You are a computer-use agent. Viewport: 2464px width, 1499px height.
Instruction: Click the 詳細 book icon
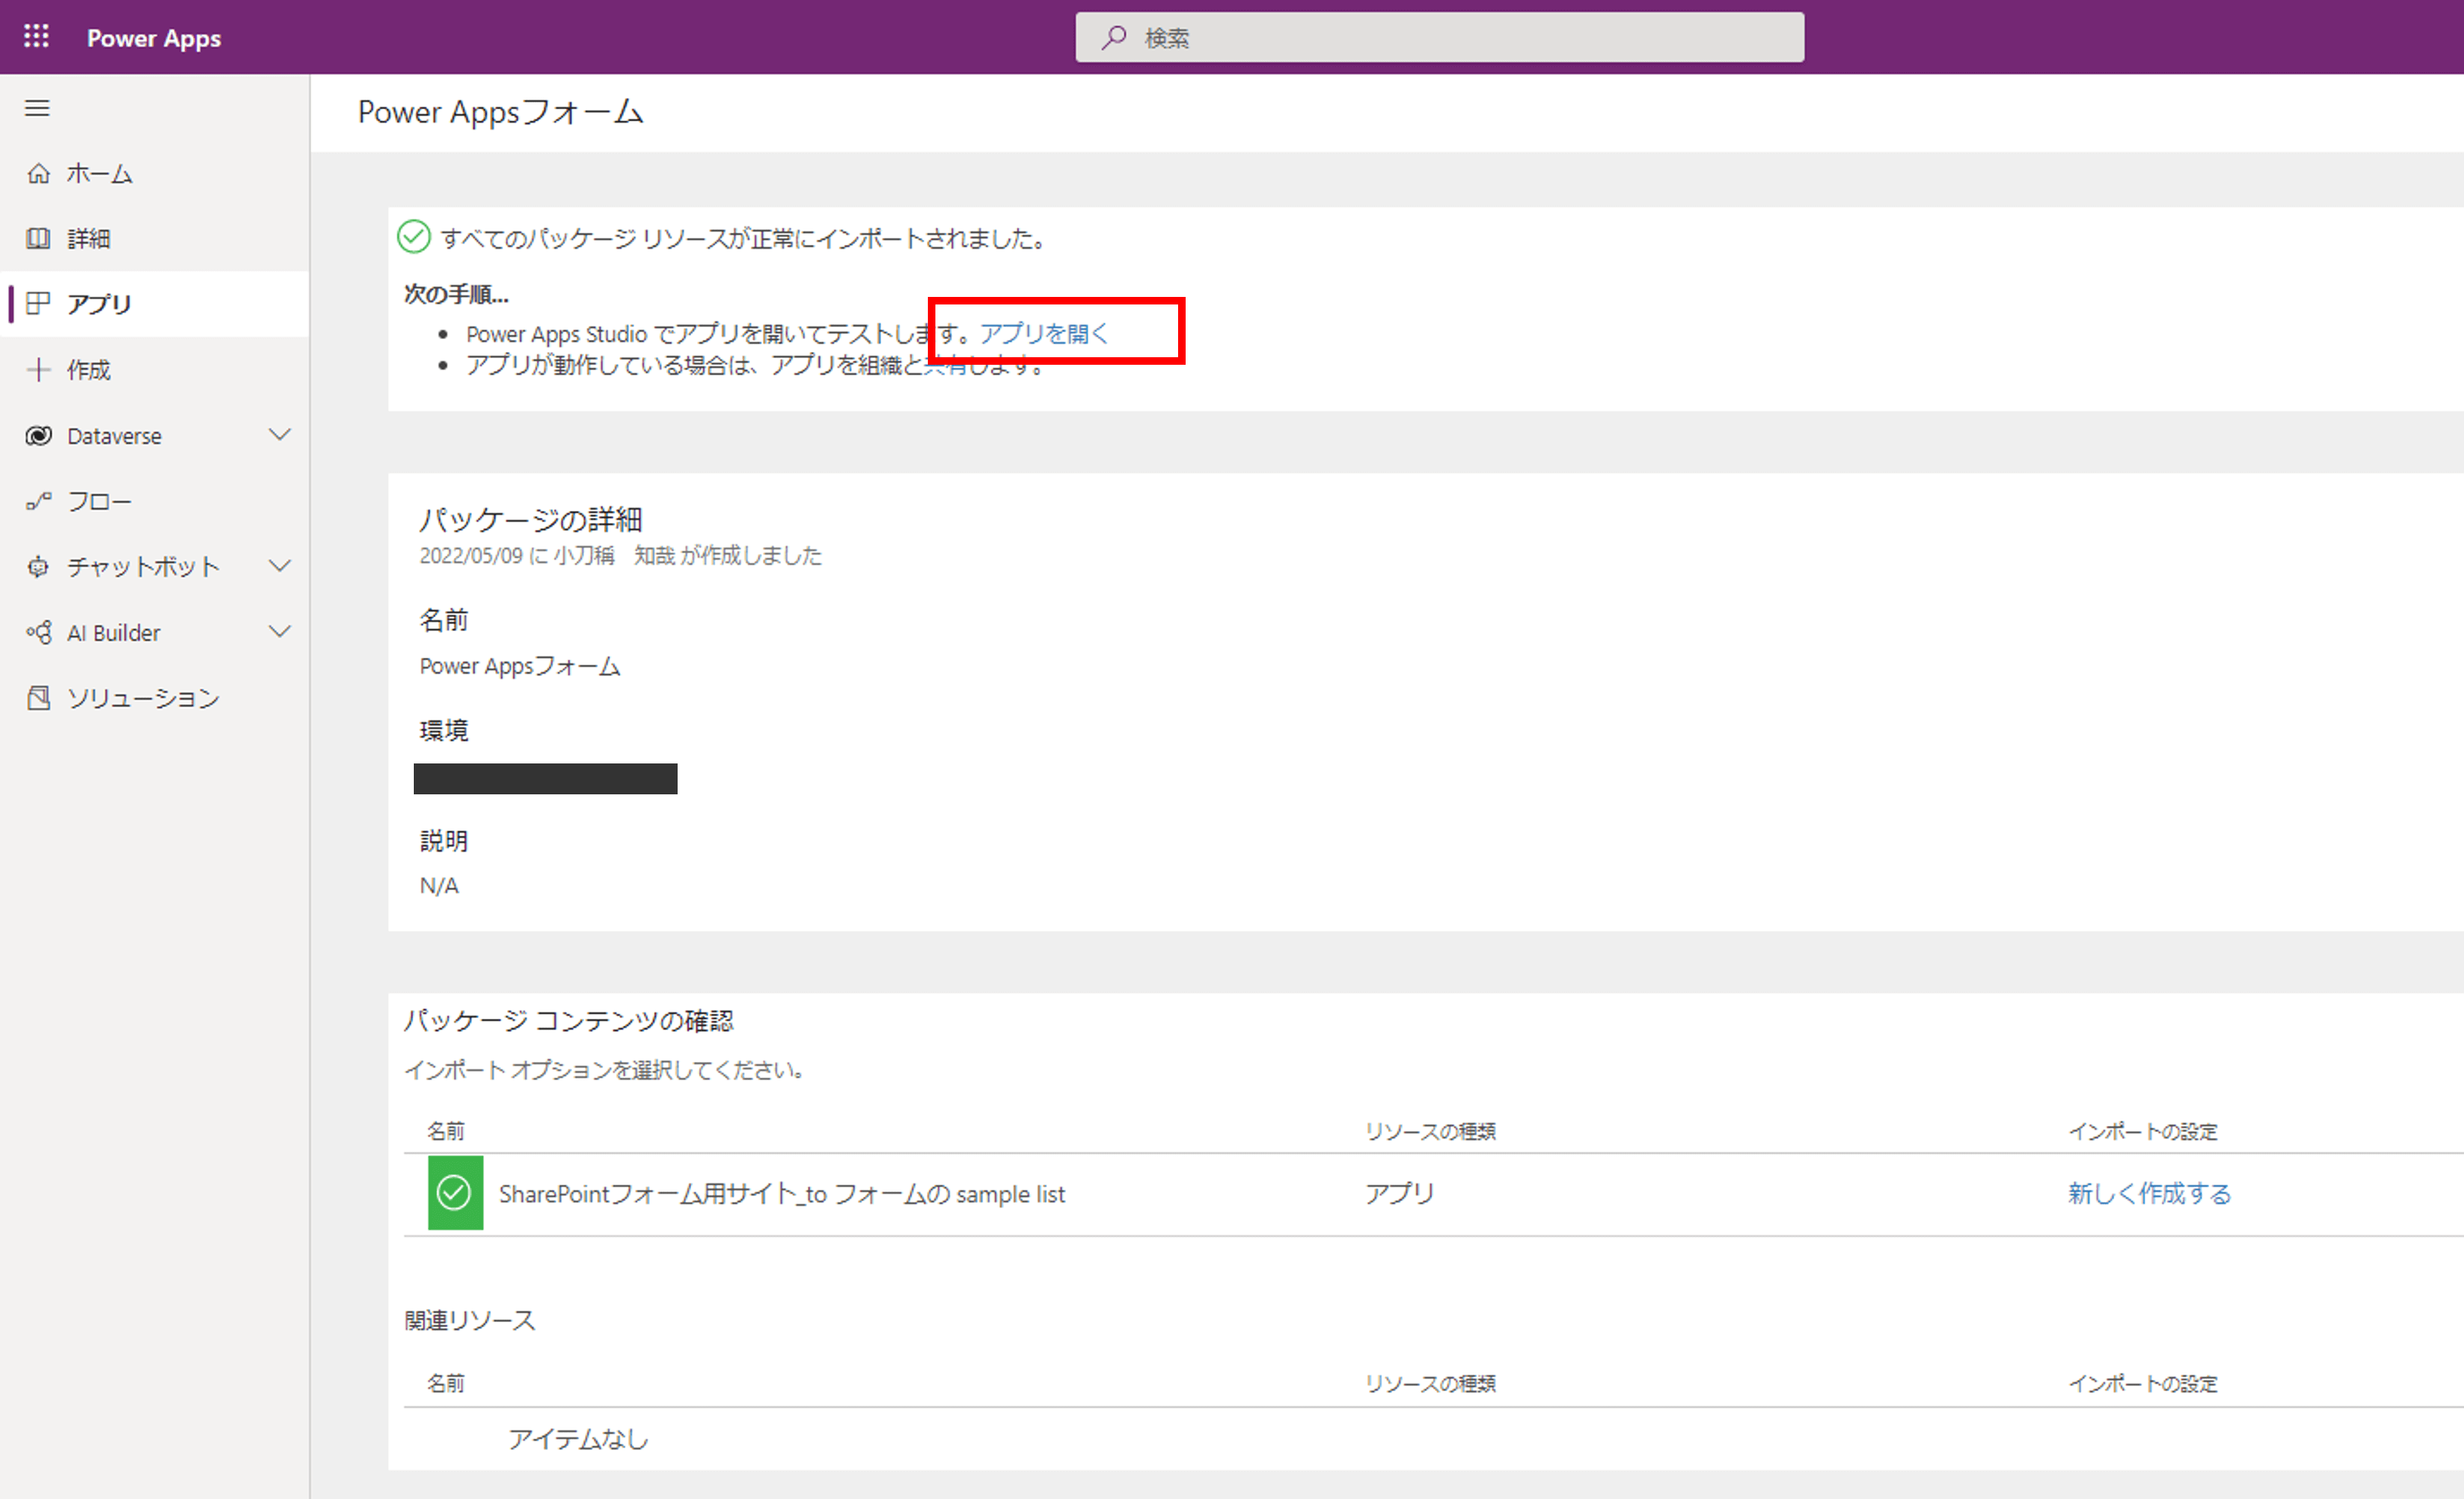[x=38, y=239]
